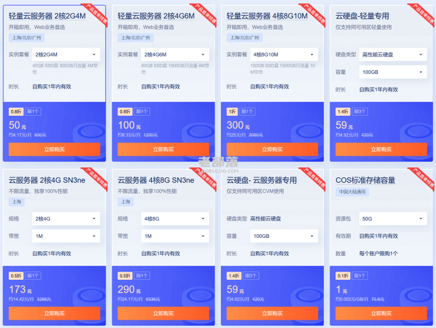Open the 2核4G specification dropdown

66,219
